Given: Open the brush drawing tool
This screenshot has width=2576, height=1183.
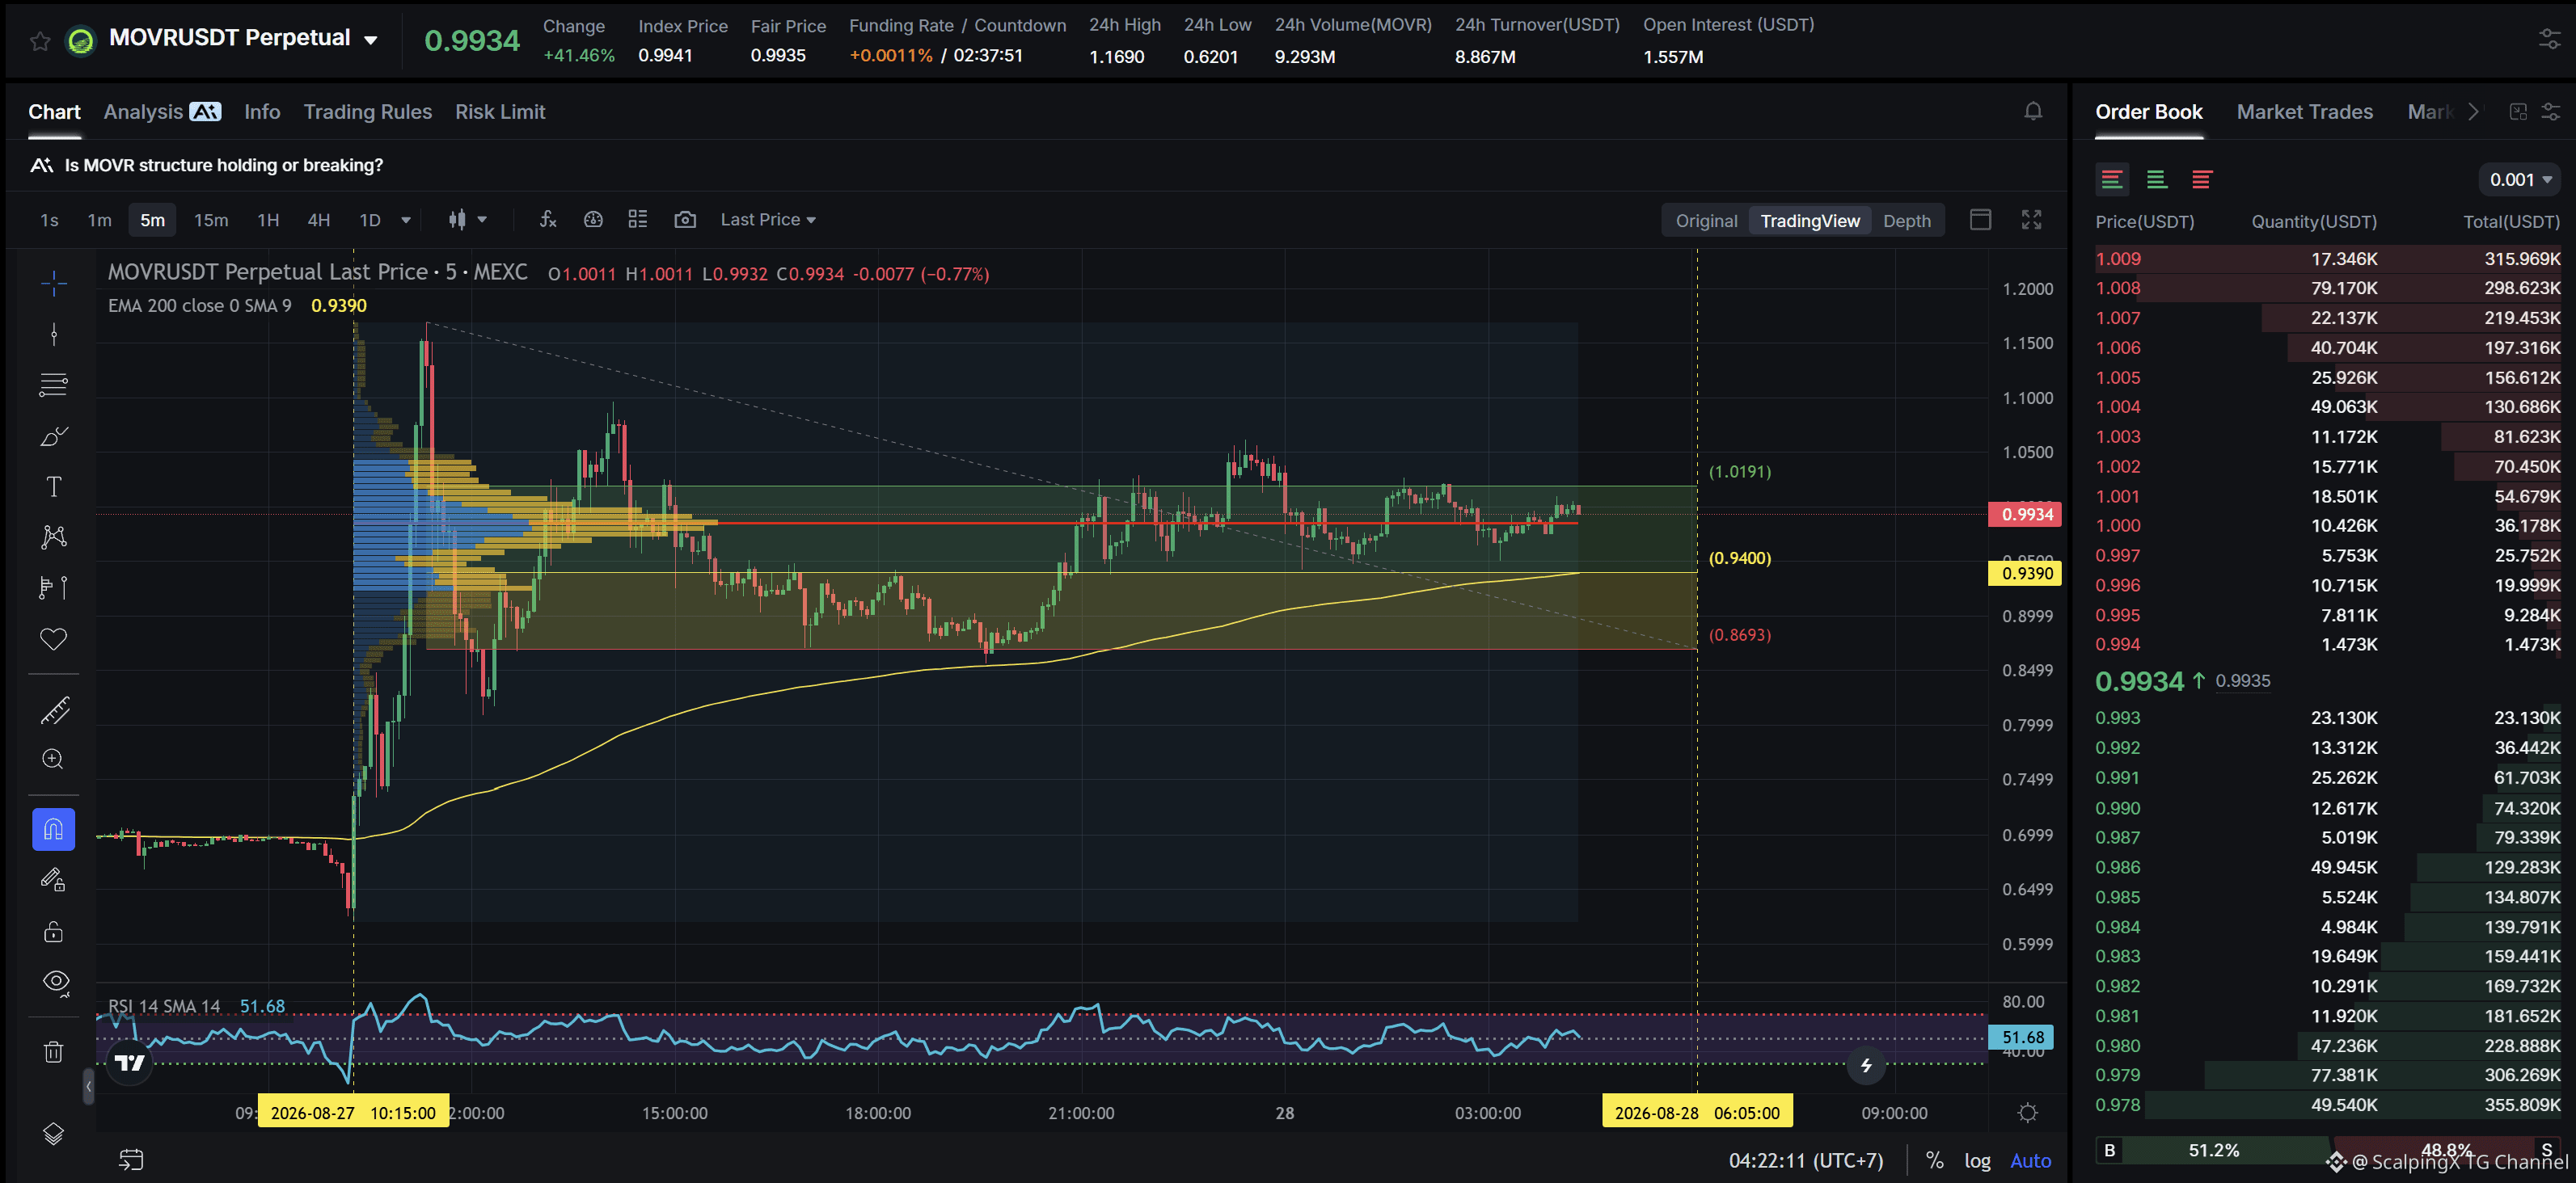Looking at the screenshot, I should pyautogui.click(x=54, y=436).
